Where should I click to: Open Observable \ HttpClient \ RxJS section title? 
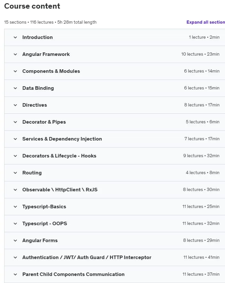(60, 190)
